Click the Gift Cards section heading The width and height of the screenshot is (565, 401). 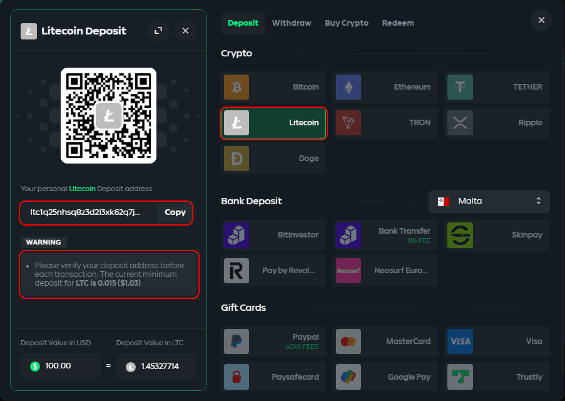243,308
